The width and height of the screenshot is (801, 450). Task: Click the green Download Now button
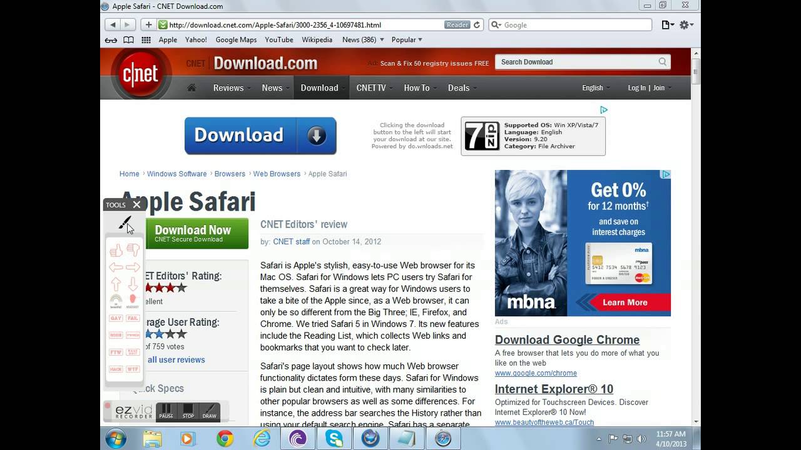pyautogui.click(x=197, y=234)
